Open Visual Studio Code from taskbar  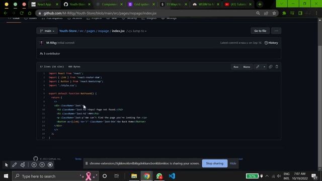point(172,176)
